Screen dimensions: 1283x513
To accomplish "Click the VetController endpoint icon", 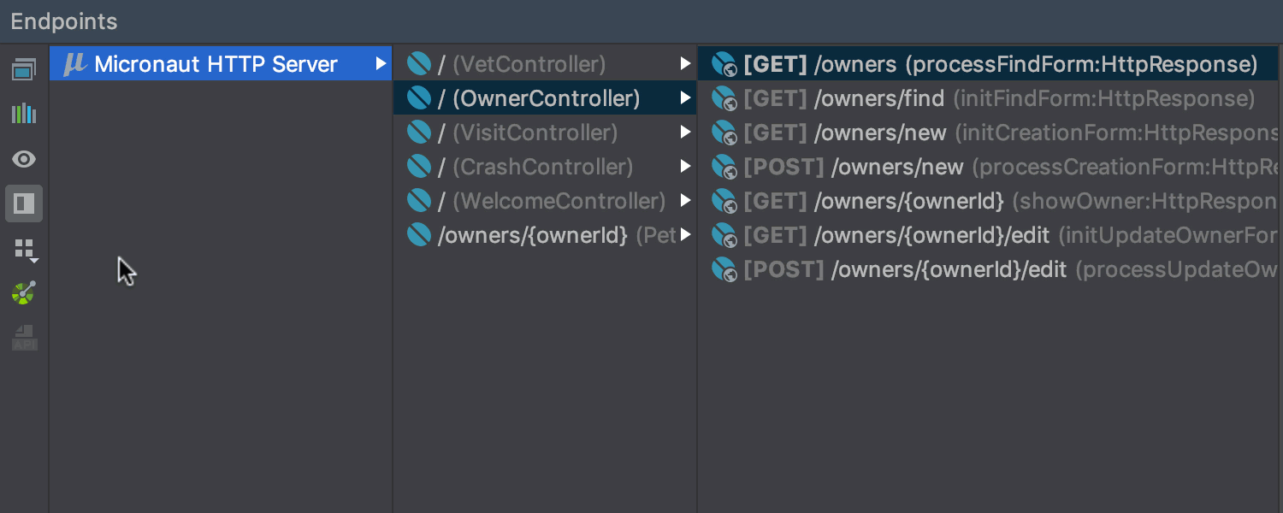I will coord(418,64).
